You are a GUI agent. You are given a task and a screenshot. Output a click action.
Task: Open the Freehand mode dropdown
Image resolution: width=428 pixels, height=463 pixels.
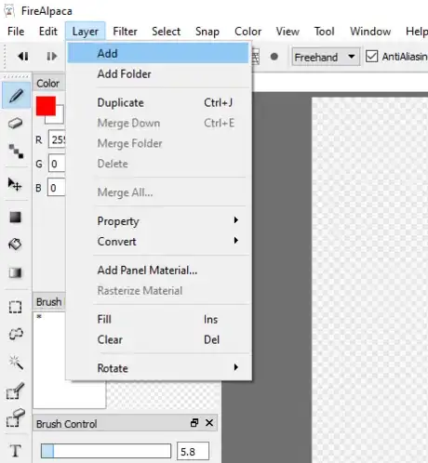pos(326,57)
